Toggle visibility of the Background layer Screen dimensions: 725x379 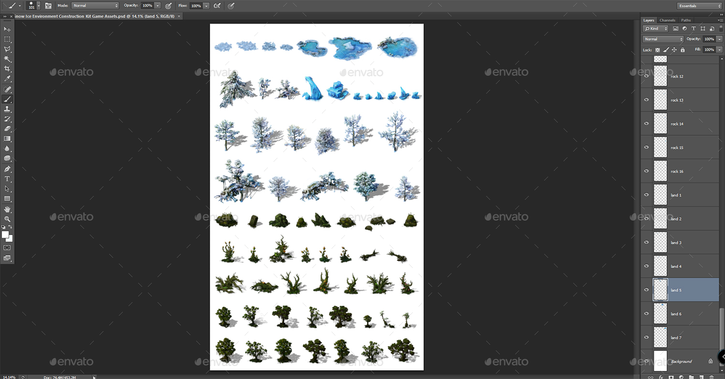646,361
